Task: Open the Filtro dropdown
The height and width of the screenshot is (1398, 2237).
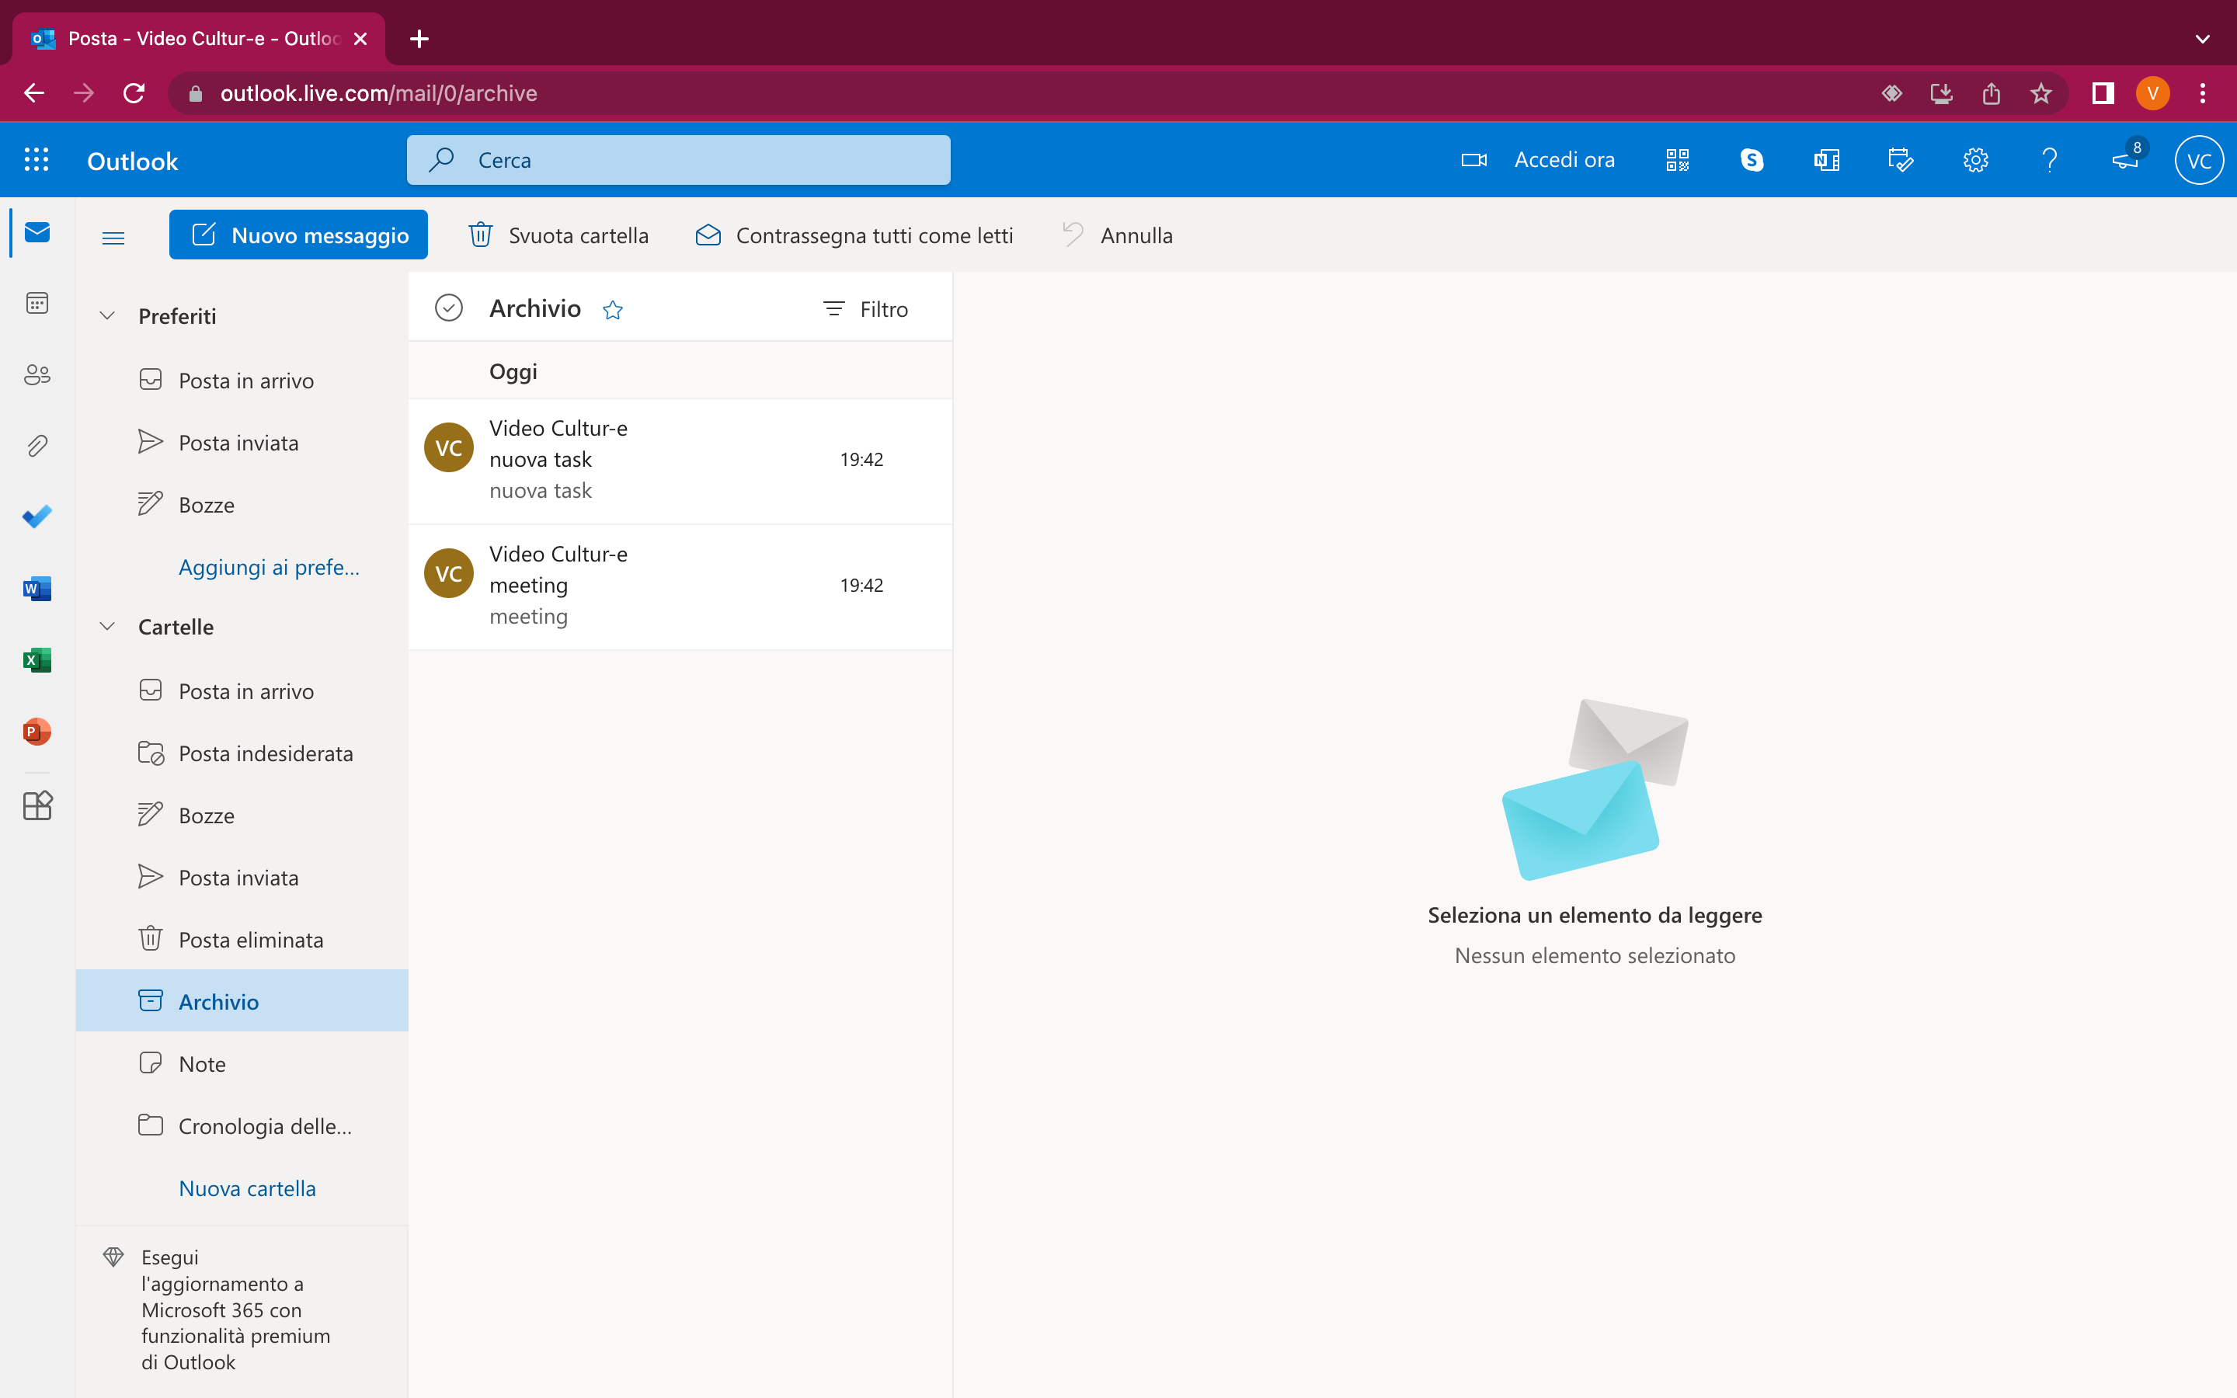Action: click(x=865, y=309)
